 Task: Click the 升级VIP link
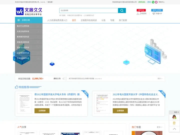pyautogui.click(x=159, y=14)
